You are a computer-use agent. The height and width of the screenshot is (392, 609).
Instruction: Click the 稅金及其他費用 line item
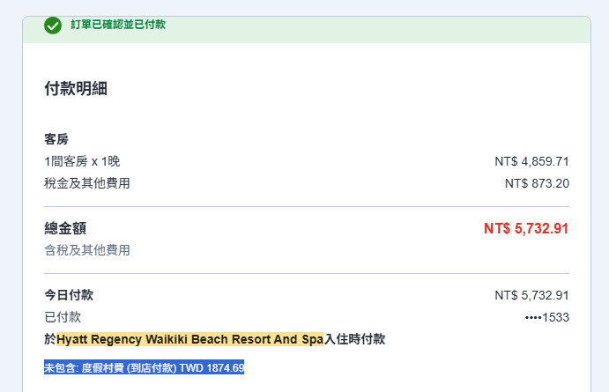87,183
